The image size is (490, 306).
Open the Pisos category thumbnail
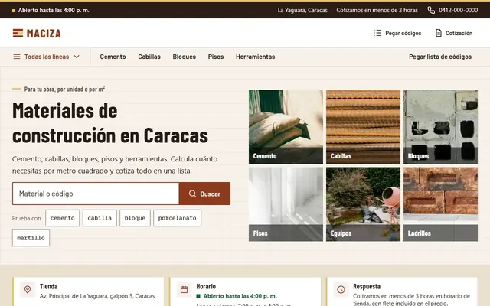coord(286,204)
